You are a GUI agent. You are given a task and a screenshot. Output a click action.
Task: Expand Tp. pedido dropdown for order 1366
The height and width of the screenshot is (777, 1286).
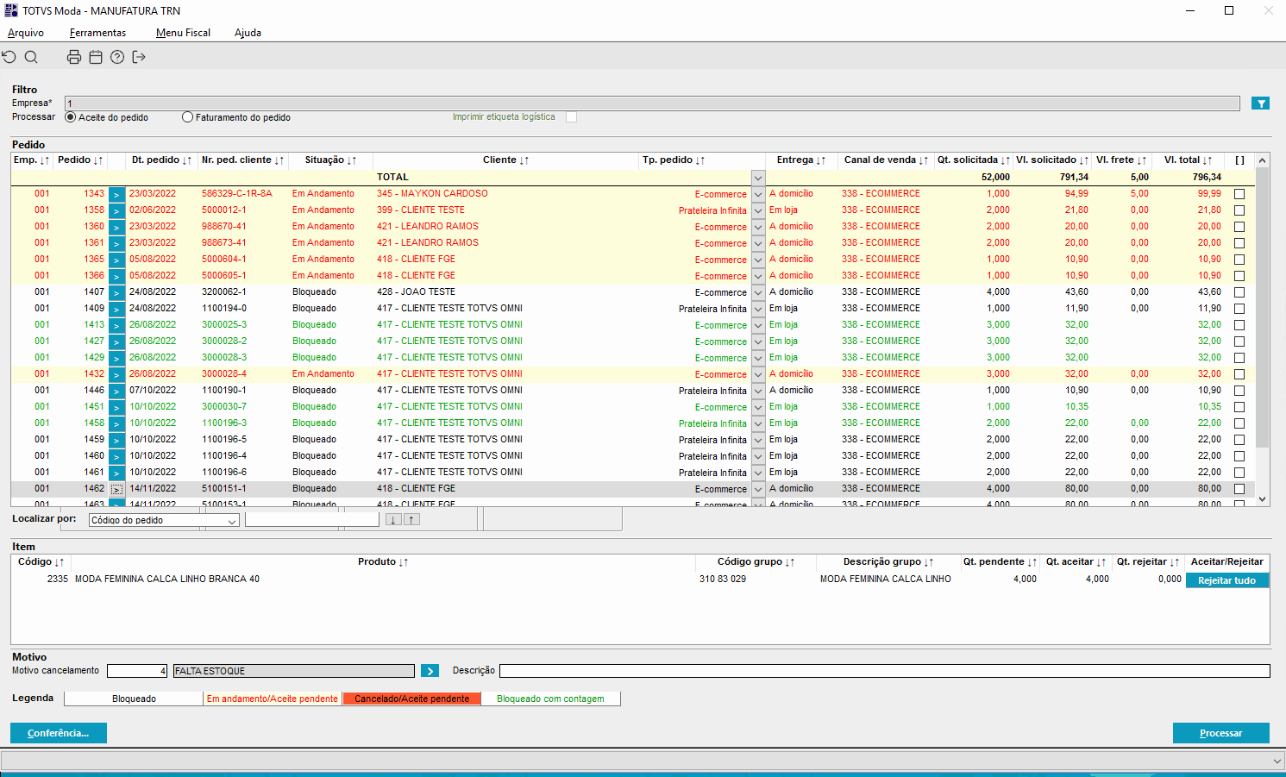coord(758,276)
